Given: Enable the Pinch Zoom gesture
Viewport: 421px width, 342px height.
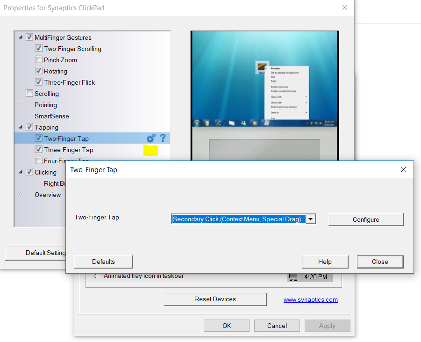Looking at the screenshot, I should (x=39, y=60).
